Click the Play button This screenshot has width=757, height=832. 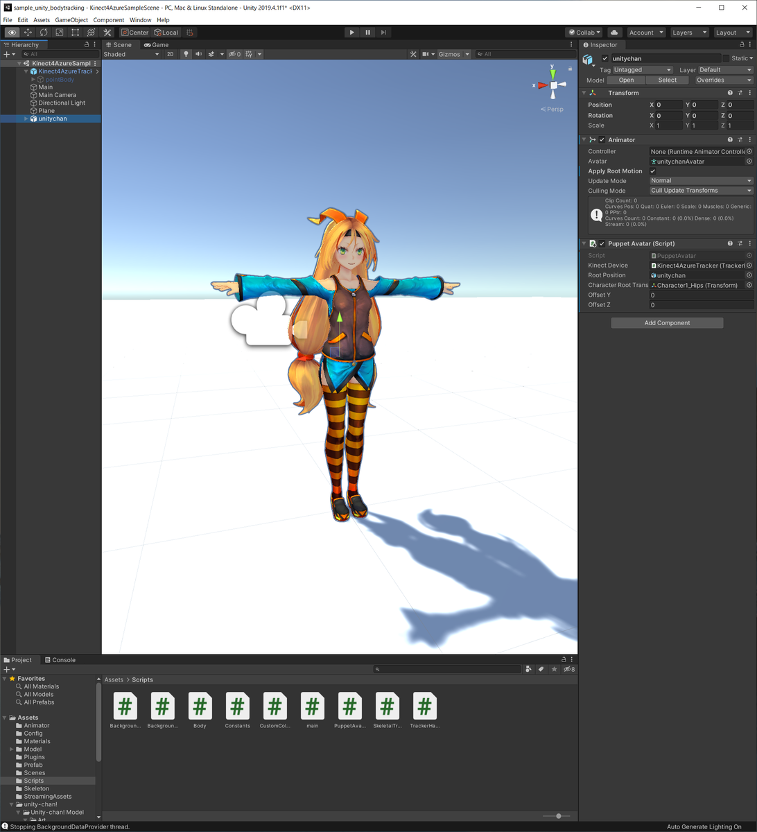click(352, 33)
